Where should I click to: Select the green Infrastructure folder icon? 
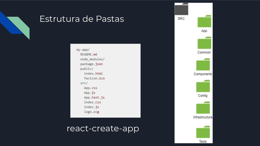203,107
